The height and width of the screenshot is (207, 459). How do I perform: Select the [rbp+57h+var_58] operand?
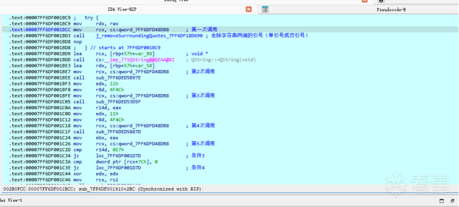(x=132, y=66)
